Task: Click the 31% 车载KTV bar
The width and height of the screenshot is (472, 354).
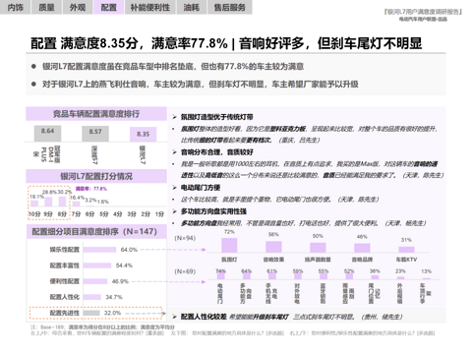Action: 406,250
